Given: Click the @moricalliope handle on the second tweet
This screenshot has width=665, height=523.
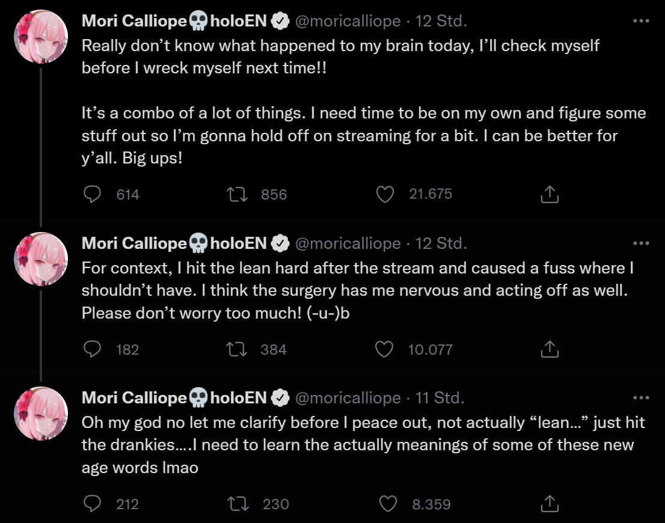Looking at the screenshot, I should [348, 243].
